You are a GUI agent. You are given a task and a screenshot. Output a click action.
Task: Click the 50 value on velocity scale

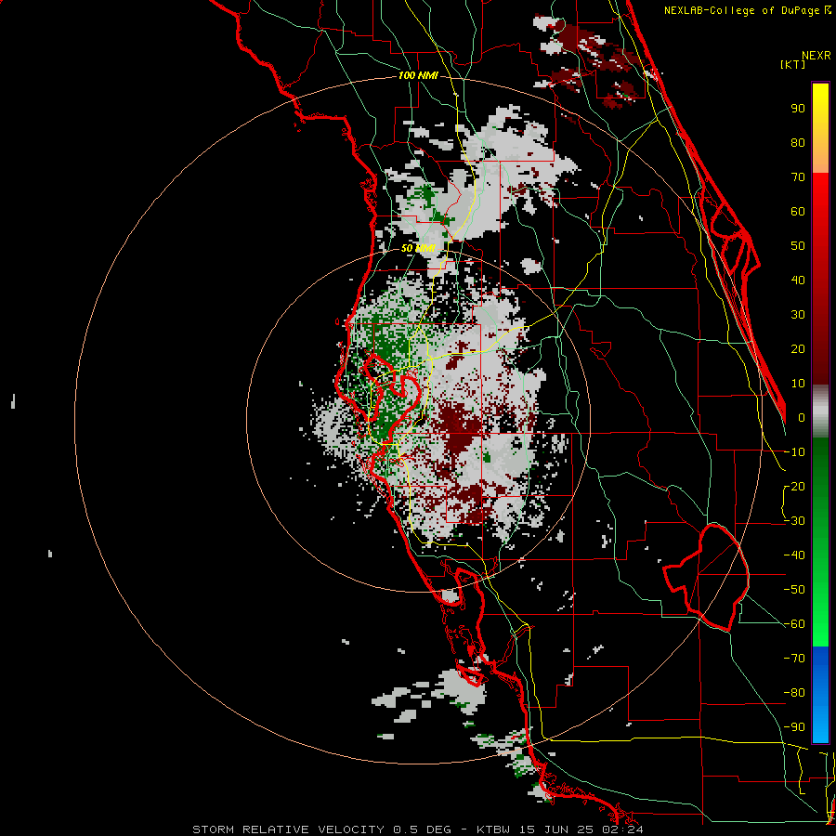click(798, 246)
